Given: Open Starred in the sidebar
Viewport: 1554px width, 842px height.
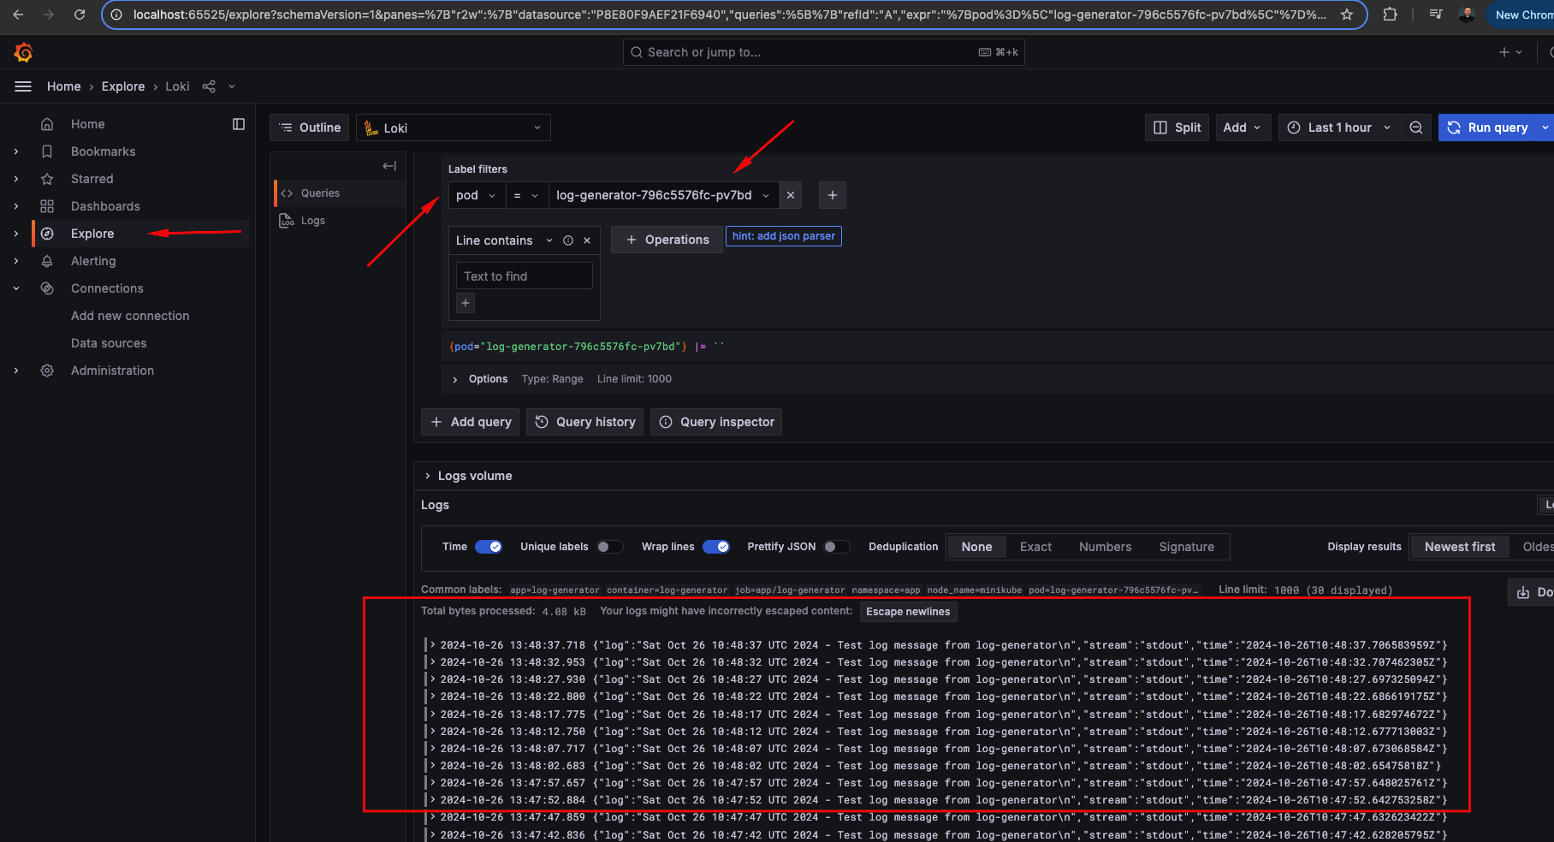Looking at the screenshot, I should point(92,179).
